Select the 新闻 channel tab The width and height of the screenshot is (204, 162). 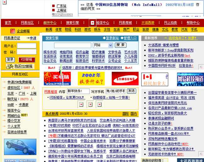pos(49,30)
